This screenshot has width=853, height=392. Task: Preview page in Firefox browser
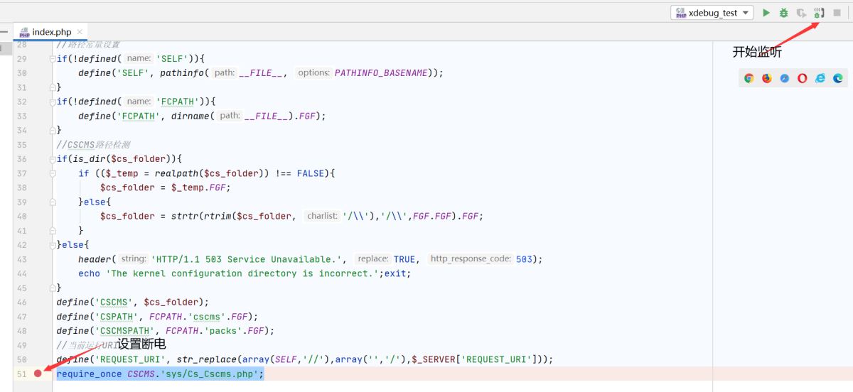coord(767,79)
